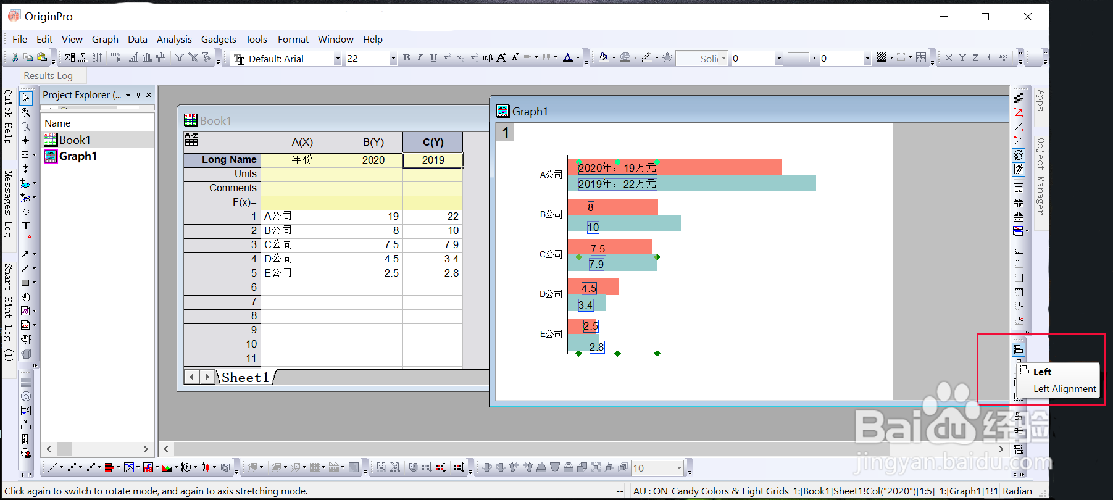The width and height of the screenshot is (1113, 500).
Task: Close the Project Explorer panel
Action: point(149,94)
